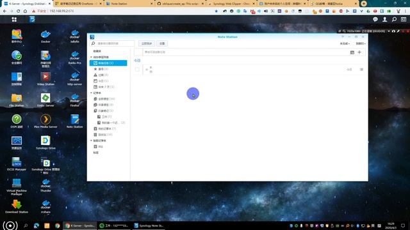Open the sort-by dropdown in Note Station
Screen dimensions: 410x230
[361, 43]
